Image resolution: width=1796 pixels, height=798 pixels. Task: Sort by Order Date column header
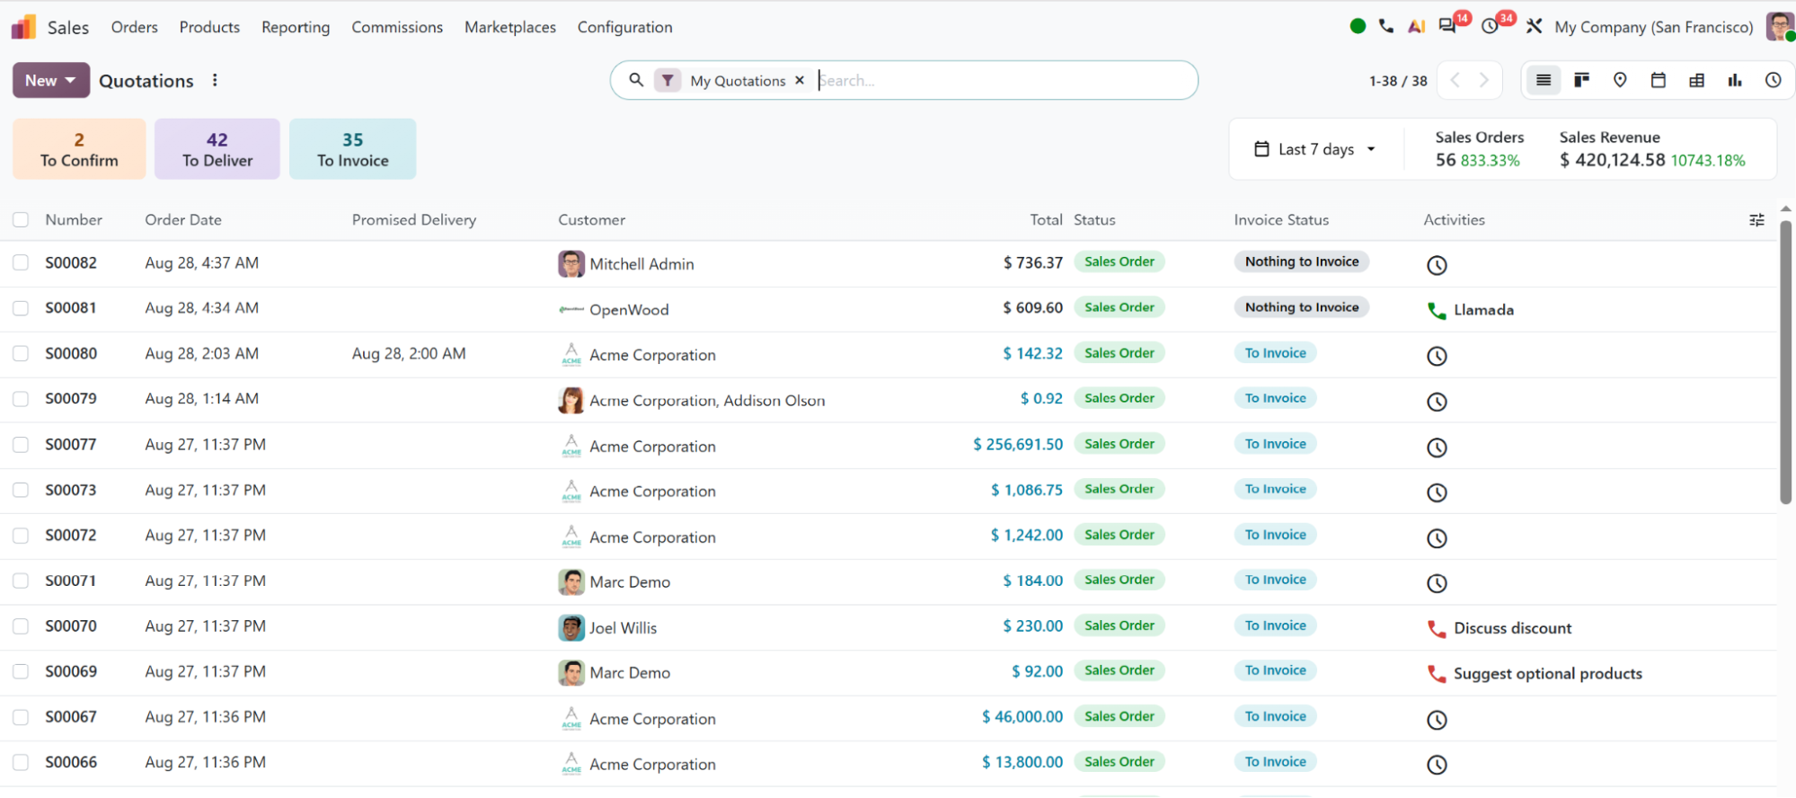pyautogui.click(x=183, y=219)
